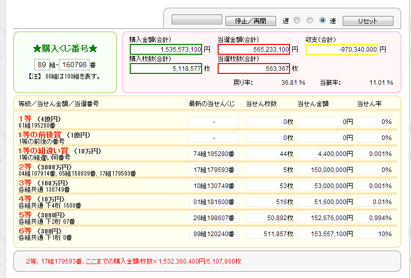
Task: Click the latest winner field 10組130749番
Action: click(x=214, y=186)
